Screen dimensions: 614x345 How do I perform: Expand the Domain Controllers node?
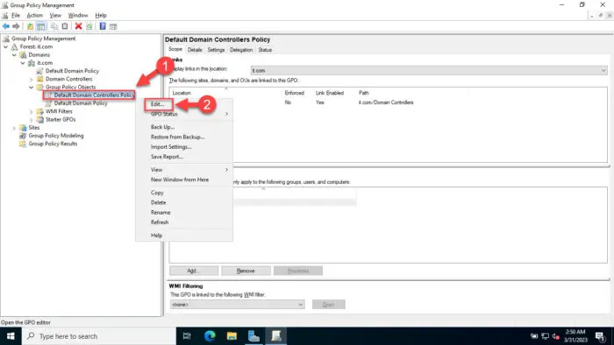pos(32,80)
